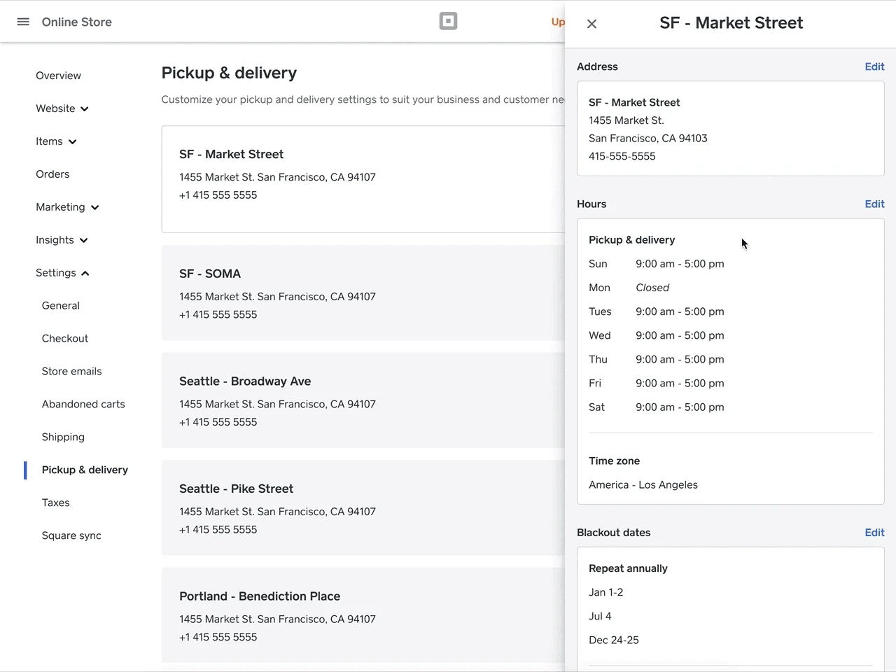Image resolution: width=896 pixels, height=672 pixels.
Task: Click 'America - Los Angeles' time zone
Action: click(x=643, y=485)
